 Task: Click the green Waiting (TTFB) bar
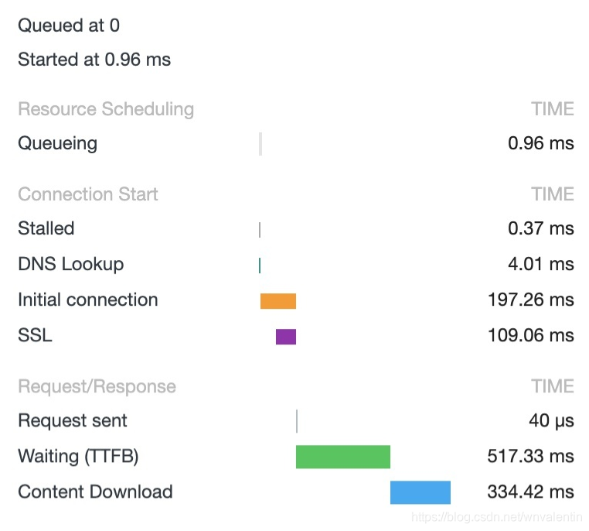tap(343, 457)
